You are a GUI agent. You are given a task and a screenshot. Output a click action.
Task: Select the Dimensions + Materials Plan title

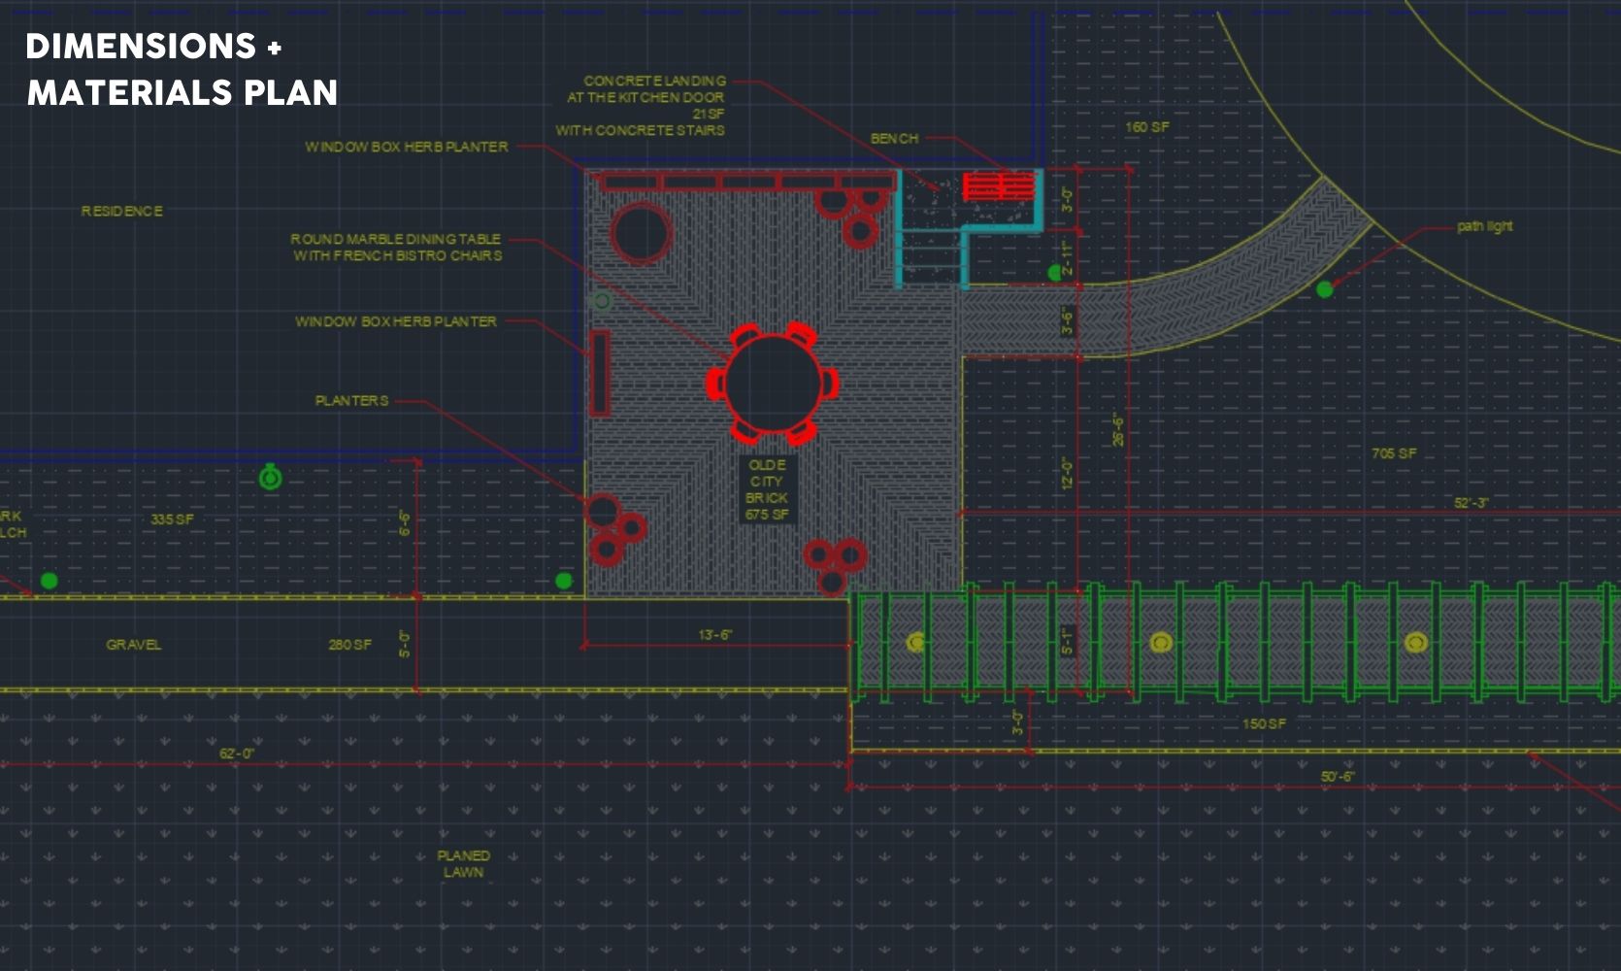point(182,69)
